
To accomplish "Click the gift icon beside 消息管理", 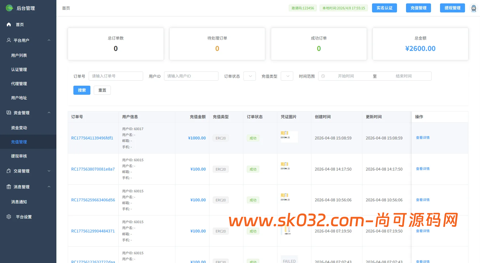I will click(9, 187).
